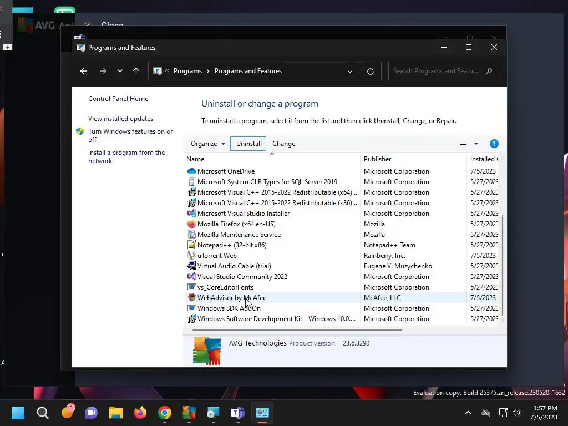Click the Notepad++ Team publisher cell

[389, 245]
